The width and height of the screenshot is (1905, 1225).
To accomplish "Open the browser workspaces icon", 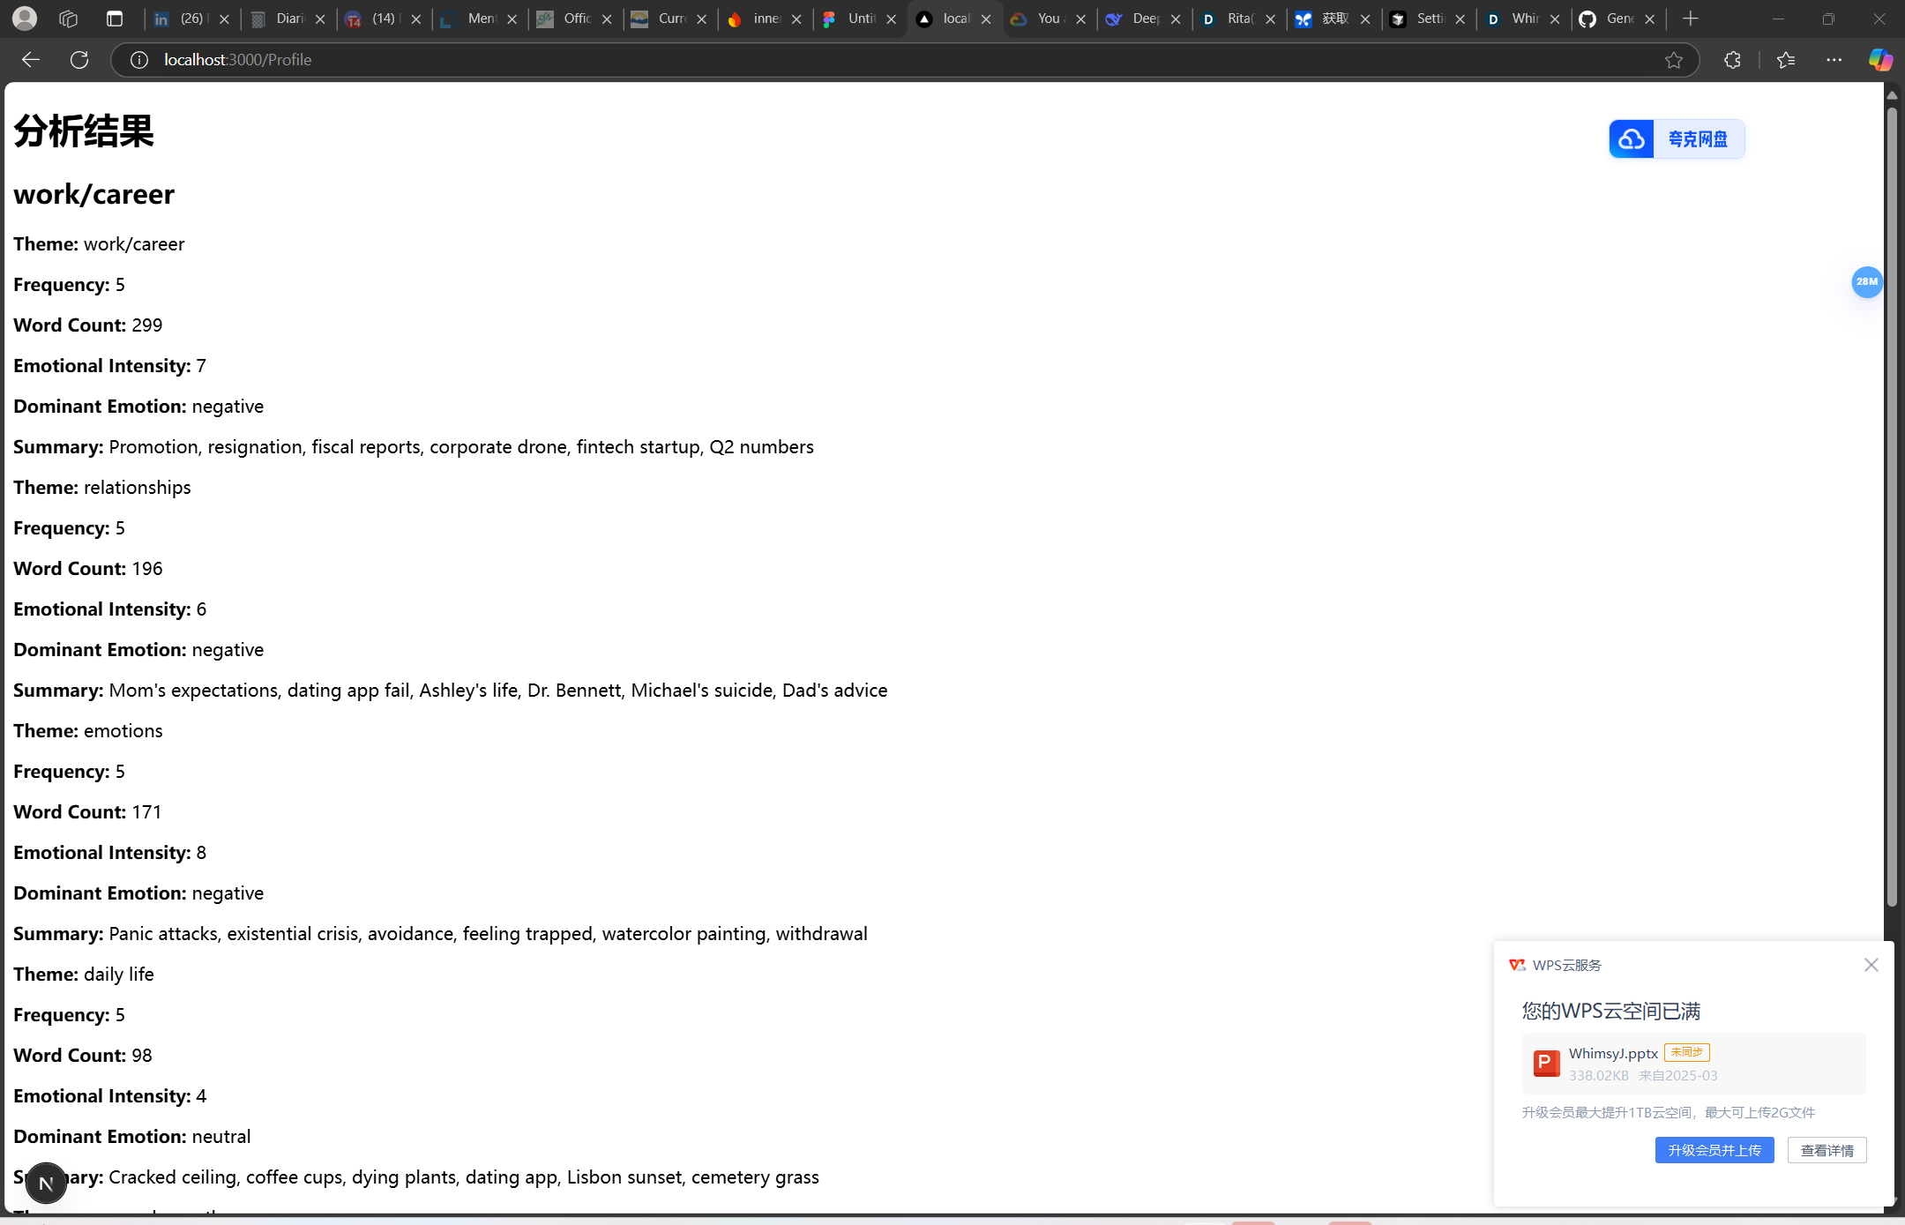I will point(68,19).
